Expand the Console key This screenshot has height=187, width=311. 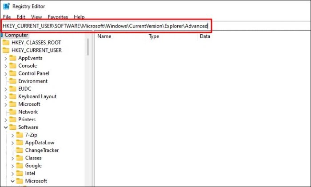point(6,66)
